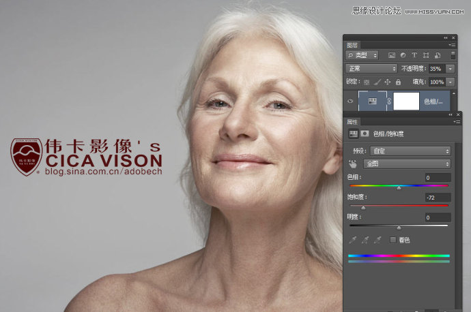Screen dimensions: 471x312
Task: Select the add-to-sample eyedropper
Action: (x=365, y=240)
